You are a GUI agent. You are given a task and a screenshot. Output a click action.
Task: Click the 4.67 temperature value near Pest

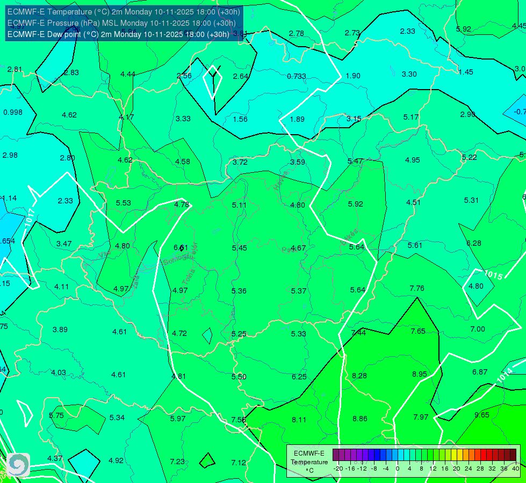click(298, 248)
